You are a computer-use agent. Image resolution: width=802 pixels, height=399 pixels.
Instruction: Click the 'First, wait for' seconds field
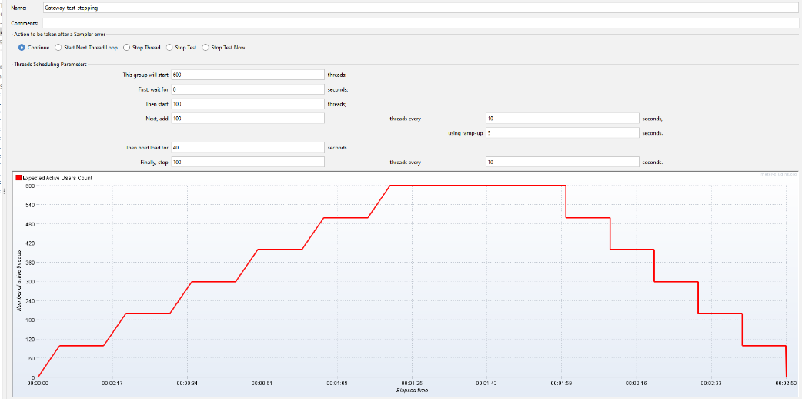pyautogui.click(x=247, y=89)
